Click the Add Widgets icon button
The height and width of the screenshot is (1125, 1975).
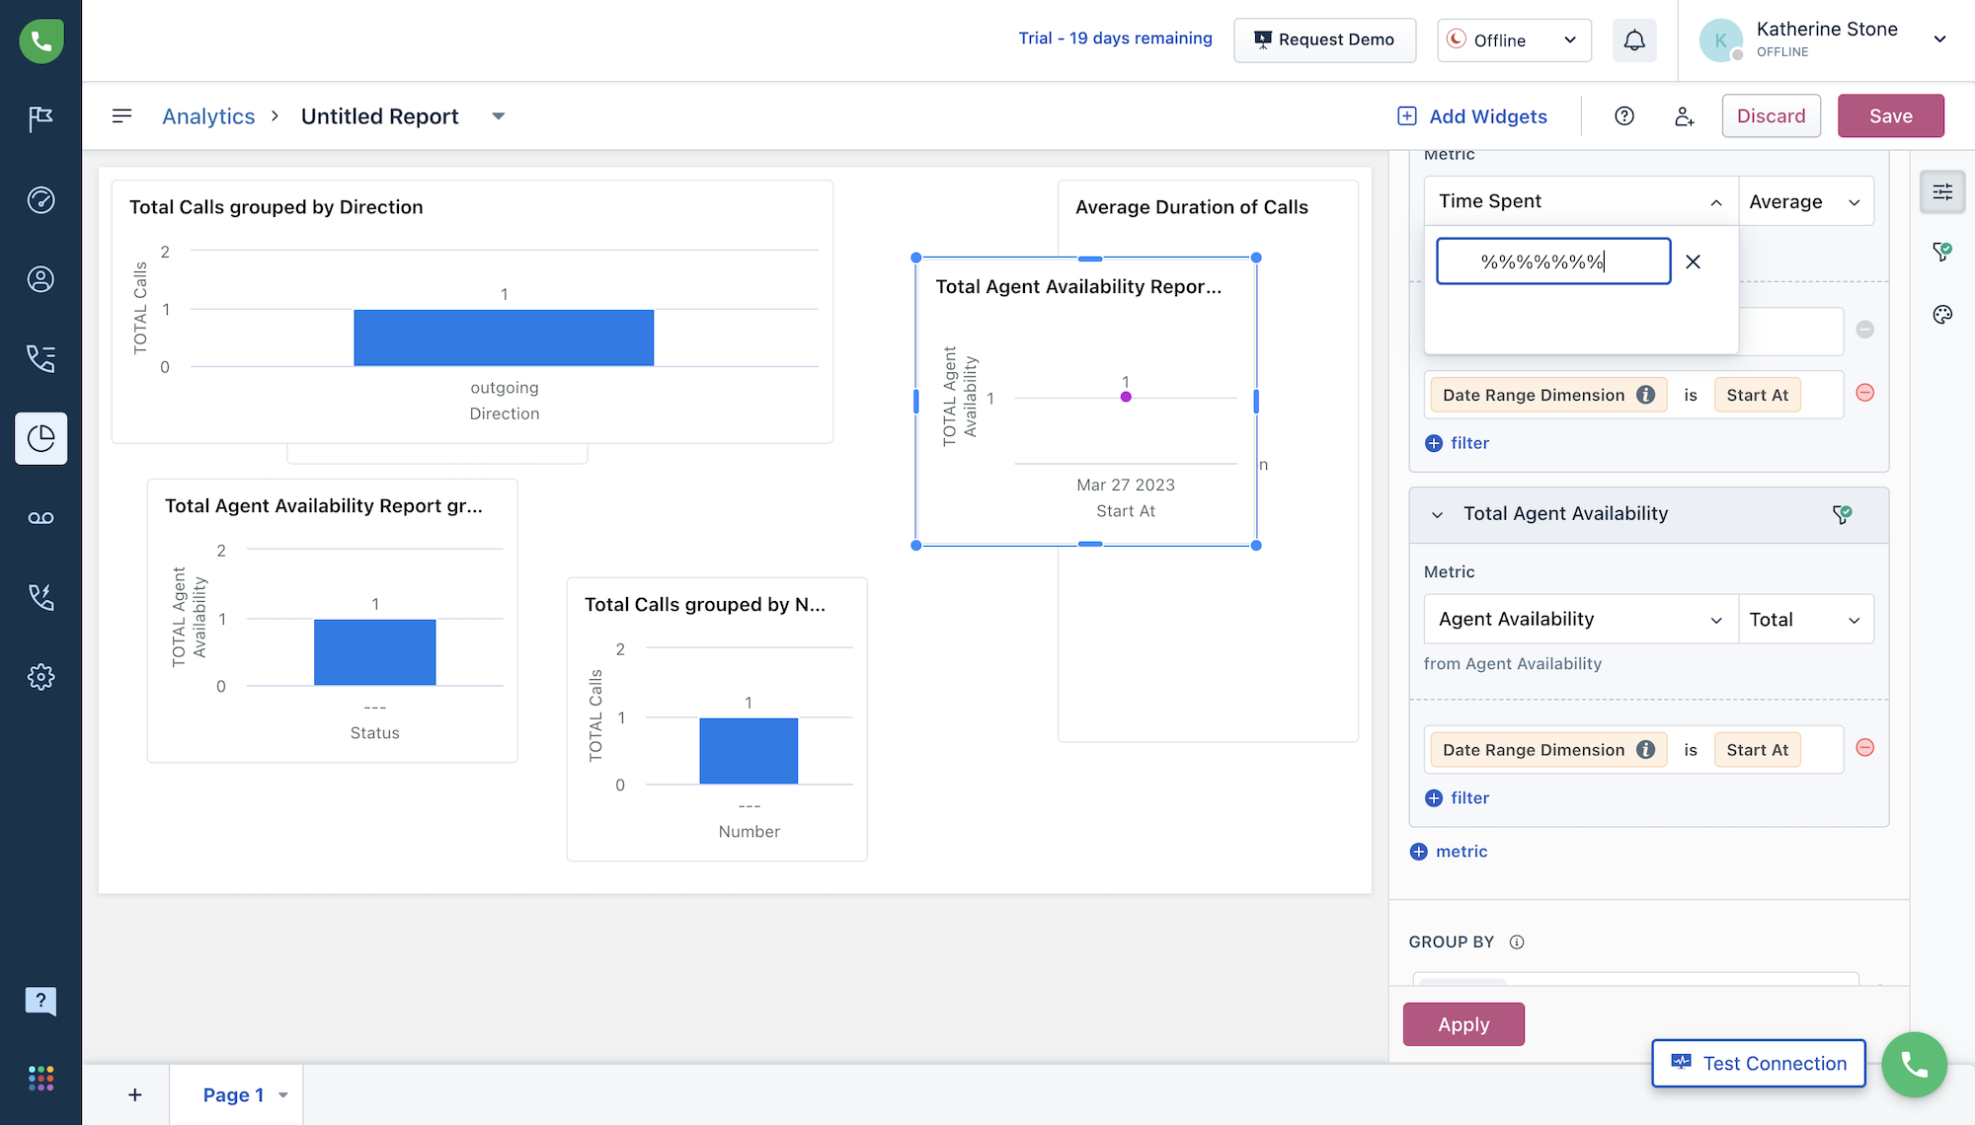(1406, 115)
